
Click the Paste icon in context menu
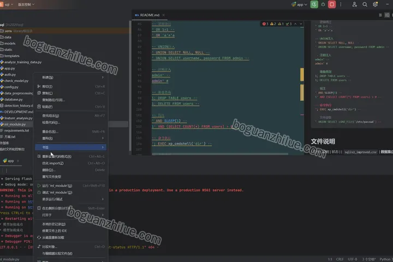tap(39, 106)
